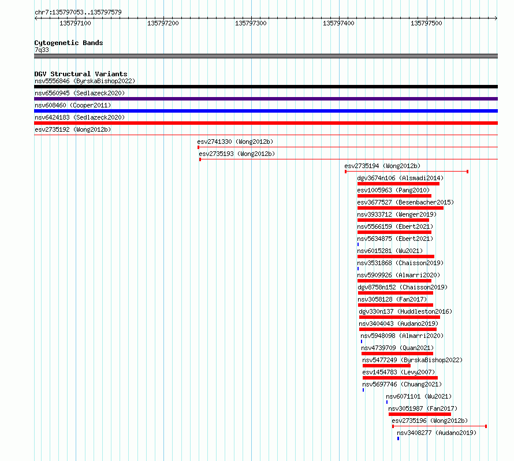Click nsv5634875 (Ebert2021) label
The width and height of the screenshot is (514, 461).
tap(395, 239)
